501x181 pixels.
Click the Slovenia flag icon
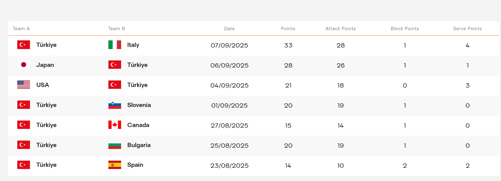pyautogui.click(x=115, y=105)
